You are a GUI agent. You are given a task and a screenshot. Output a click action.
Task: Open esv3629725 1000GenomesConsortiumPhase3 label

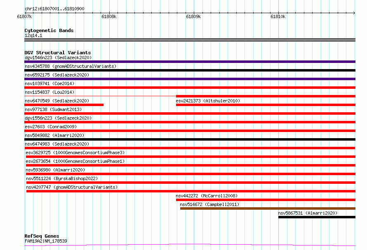click(75, 153)
